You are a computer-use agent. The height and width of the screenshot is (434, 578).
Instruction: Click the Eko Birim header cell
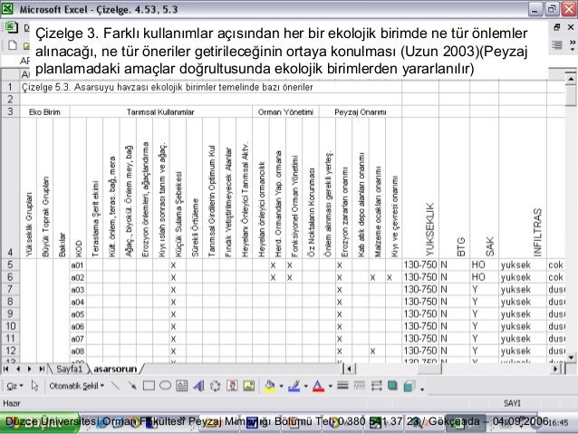44,111
